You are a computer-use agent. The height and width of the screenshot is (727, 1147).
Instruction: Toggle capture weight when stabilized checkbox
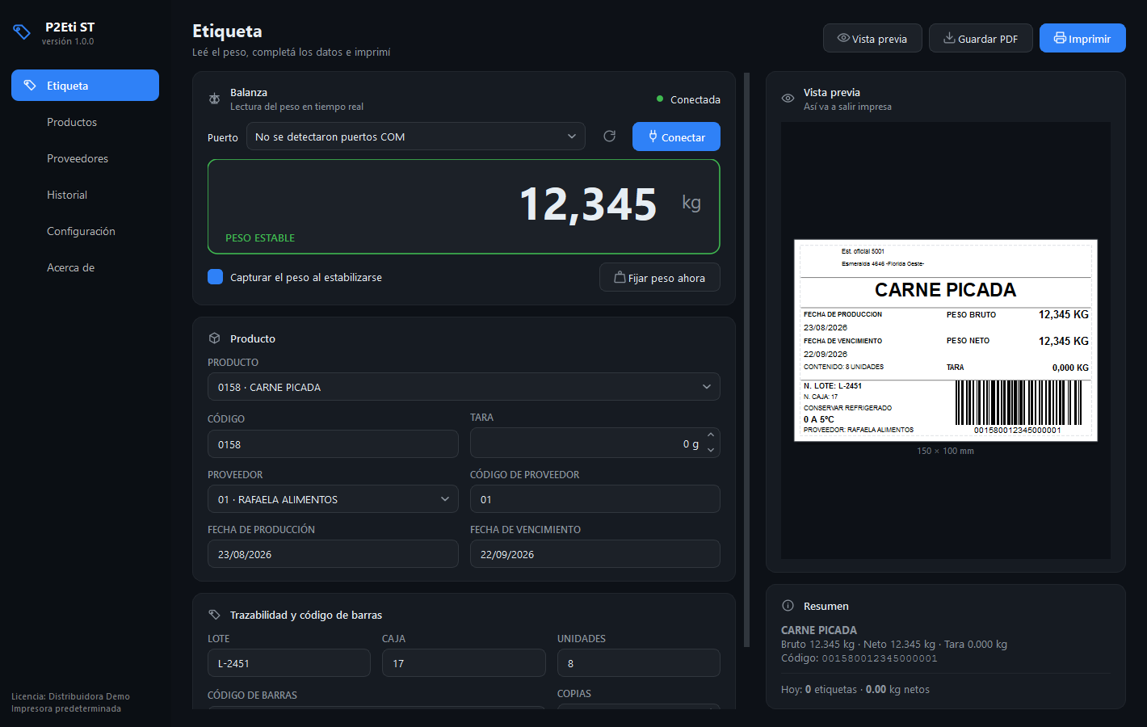tap(215, 277)
